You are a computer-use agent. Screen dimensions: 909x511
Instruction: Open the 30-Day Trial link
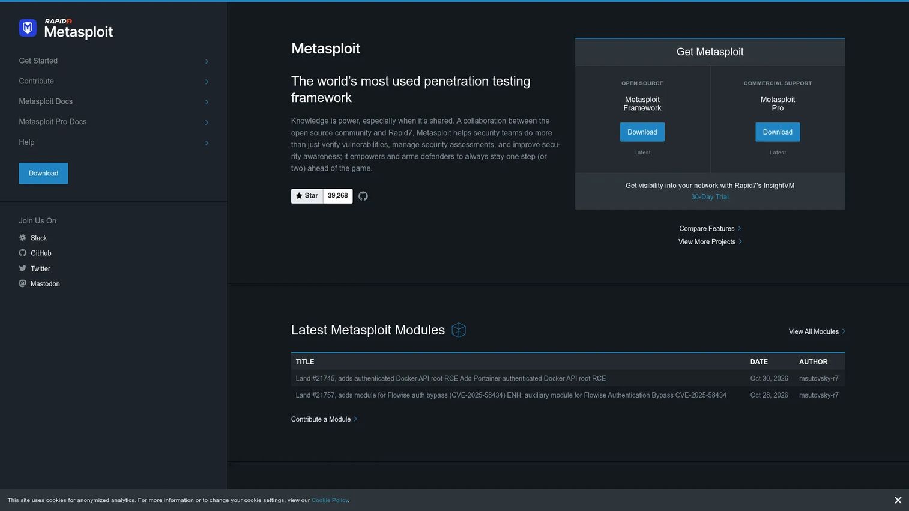pyautogui.click(x=710, y=197)
